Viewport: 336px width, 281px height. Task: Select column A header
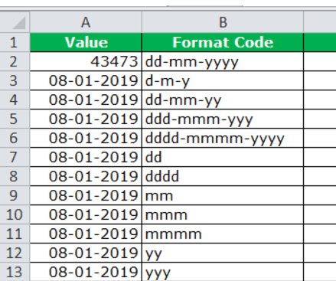pos(86,22)
